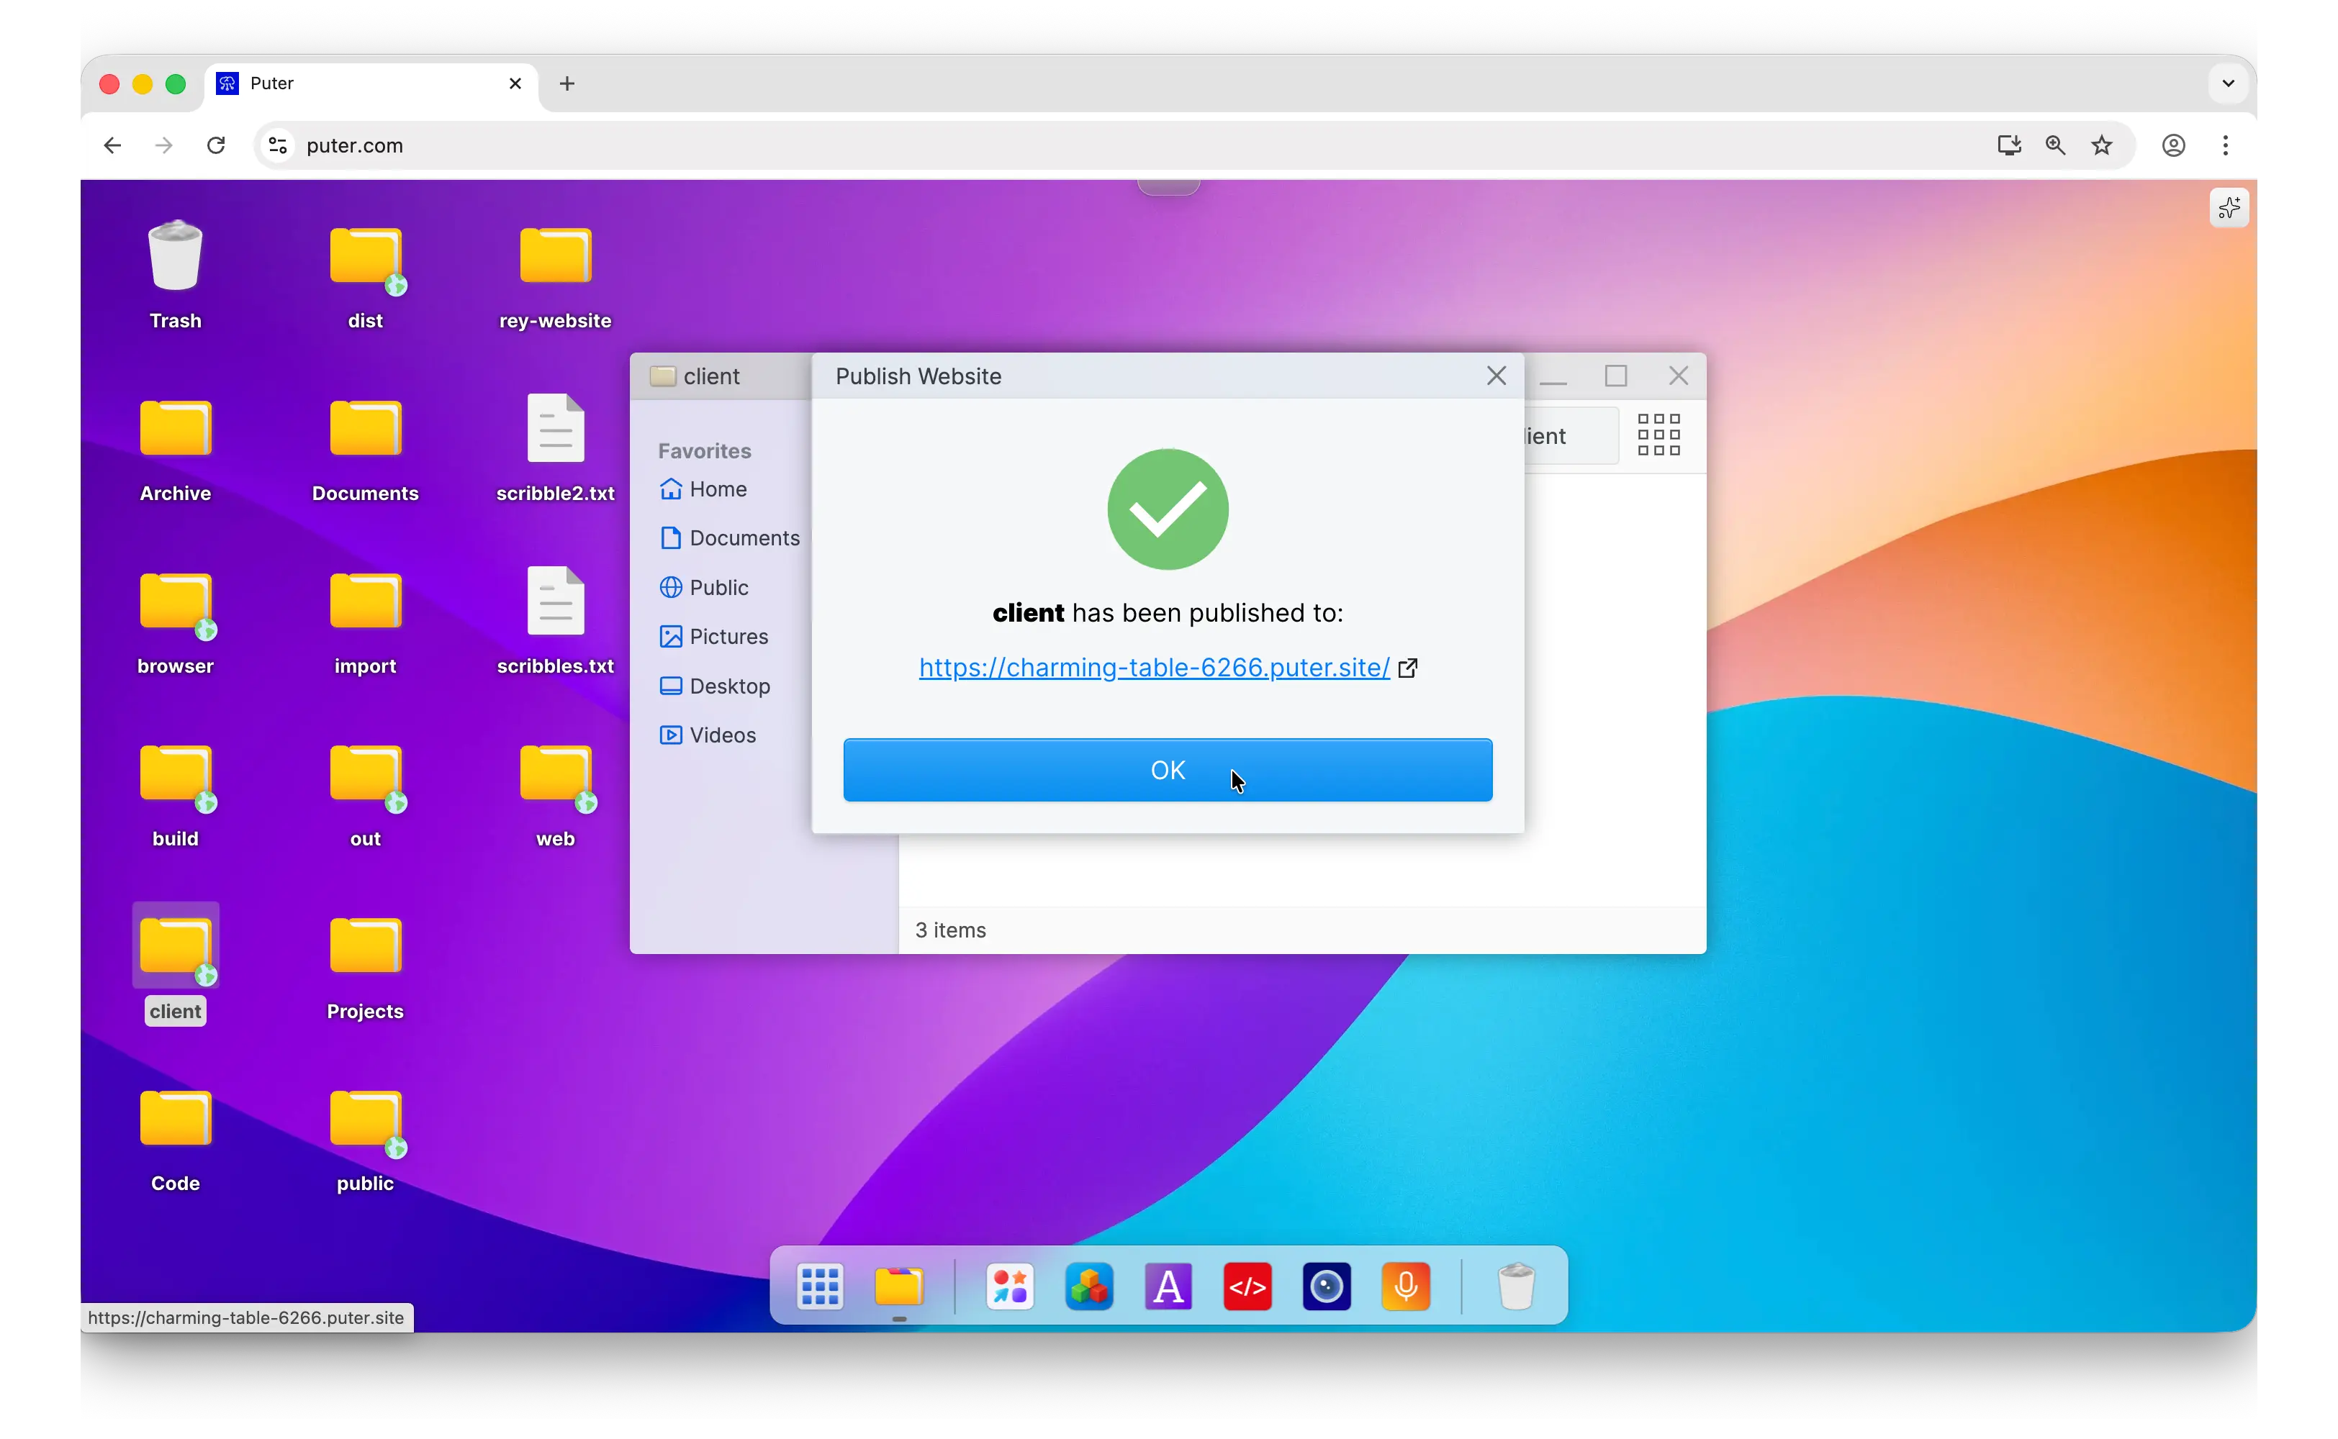Open the app center icon in dock

coord(1009,1288)
